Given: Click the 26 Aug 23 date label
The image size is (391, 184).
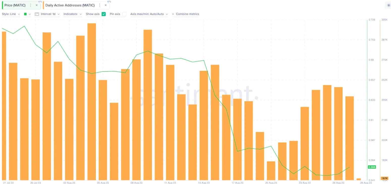Looking at the screenshot, I should tap(338, 183).
